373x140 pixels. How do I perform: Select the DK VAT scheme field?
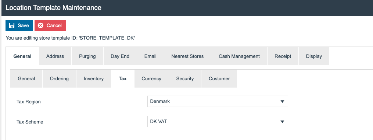tap(218, 122)
